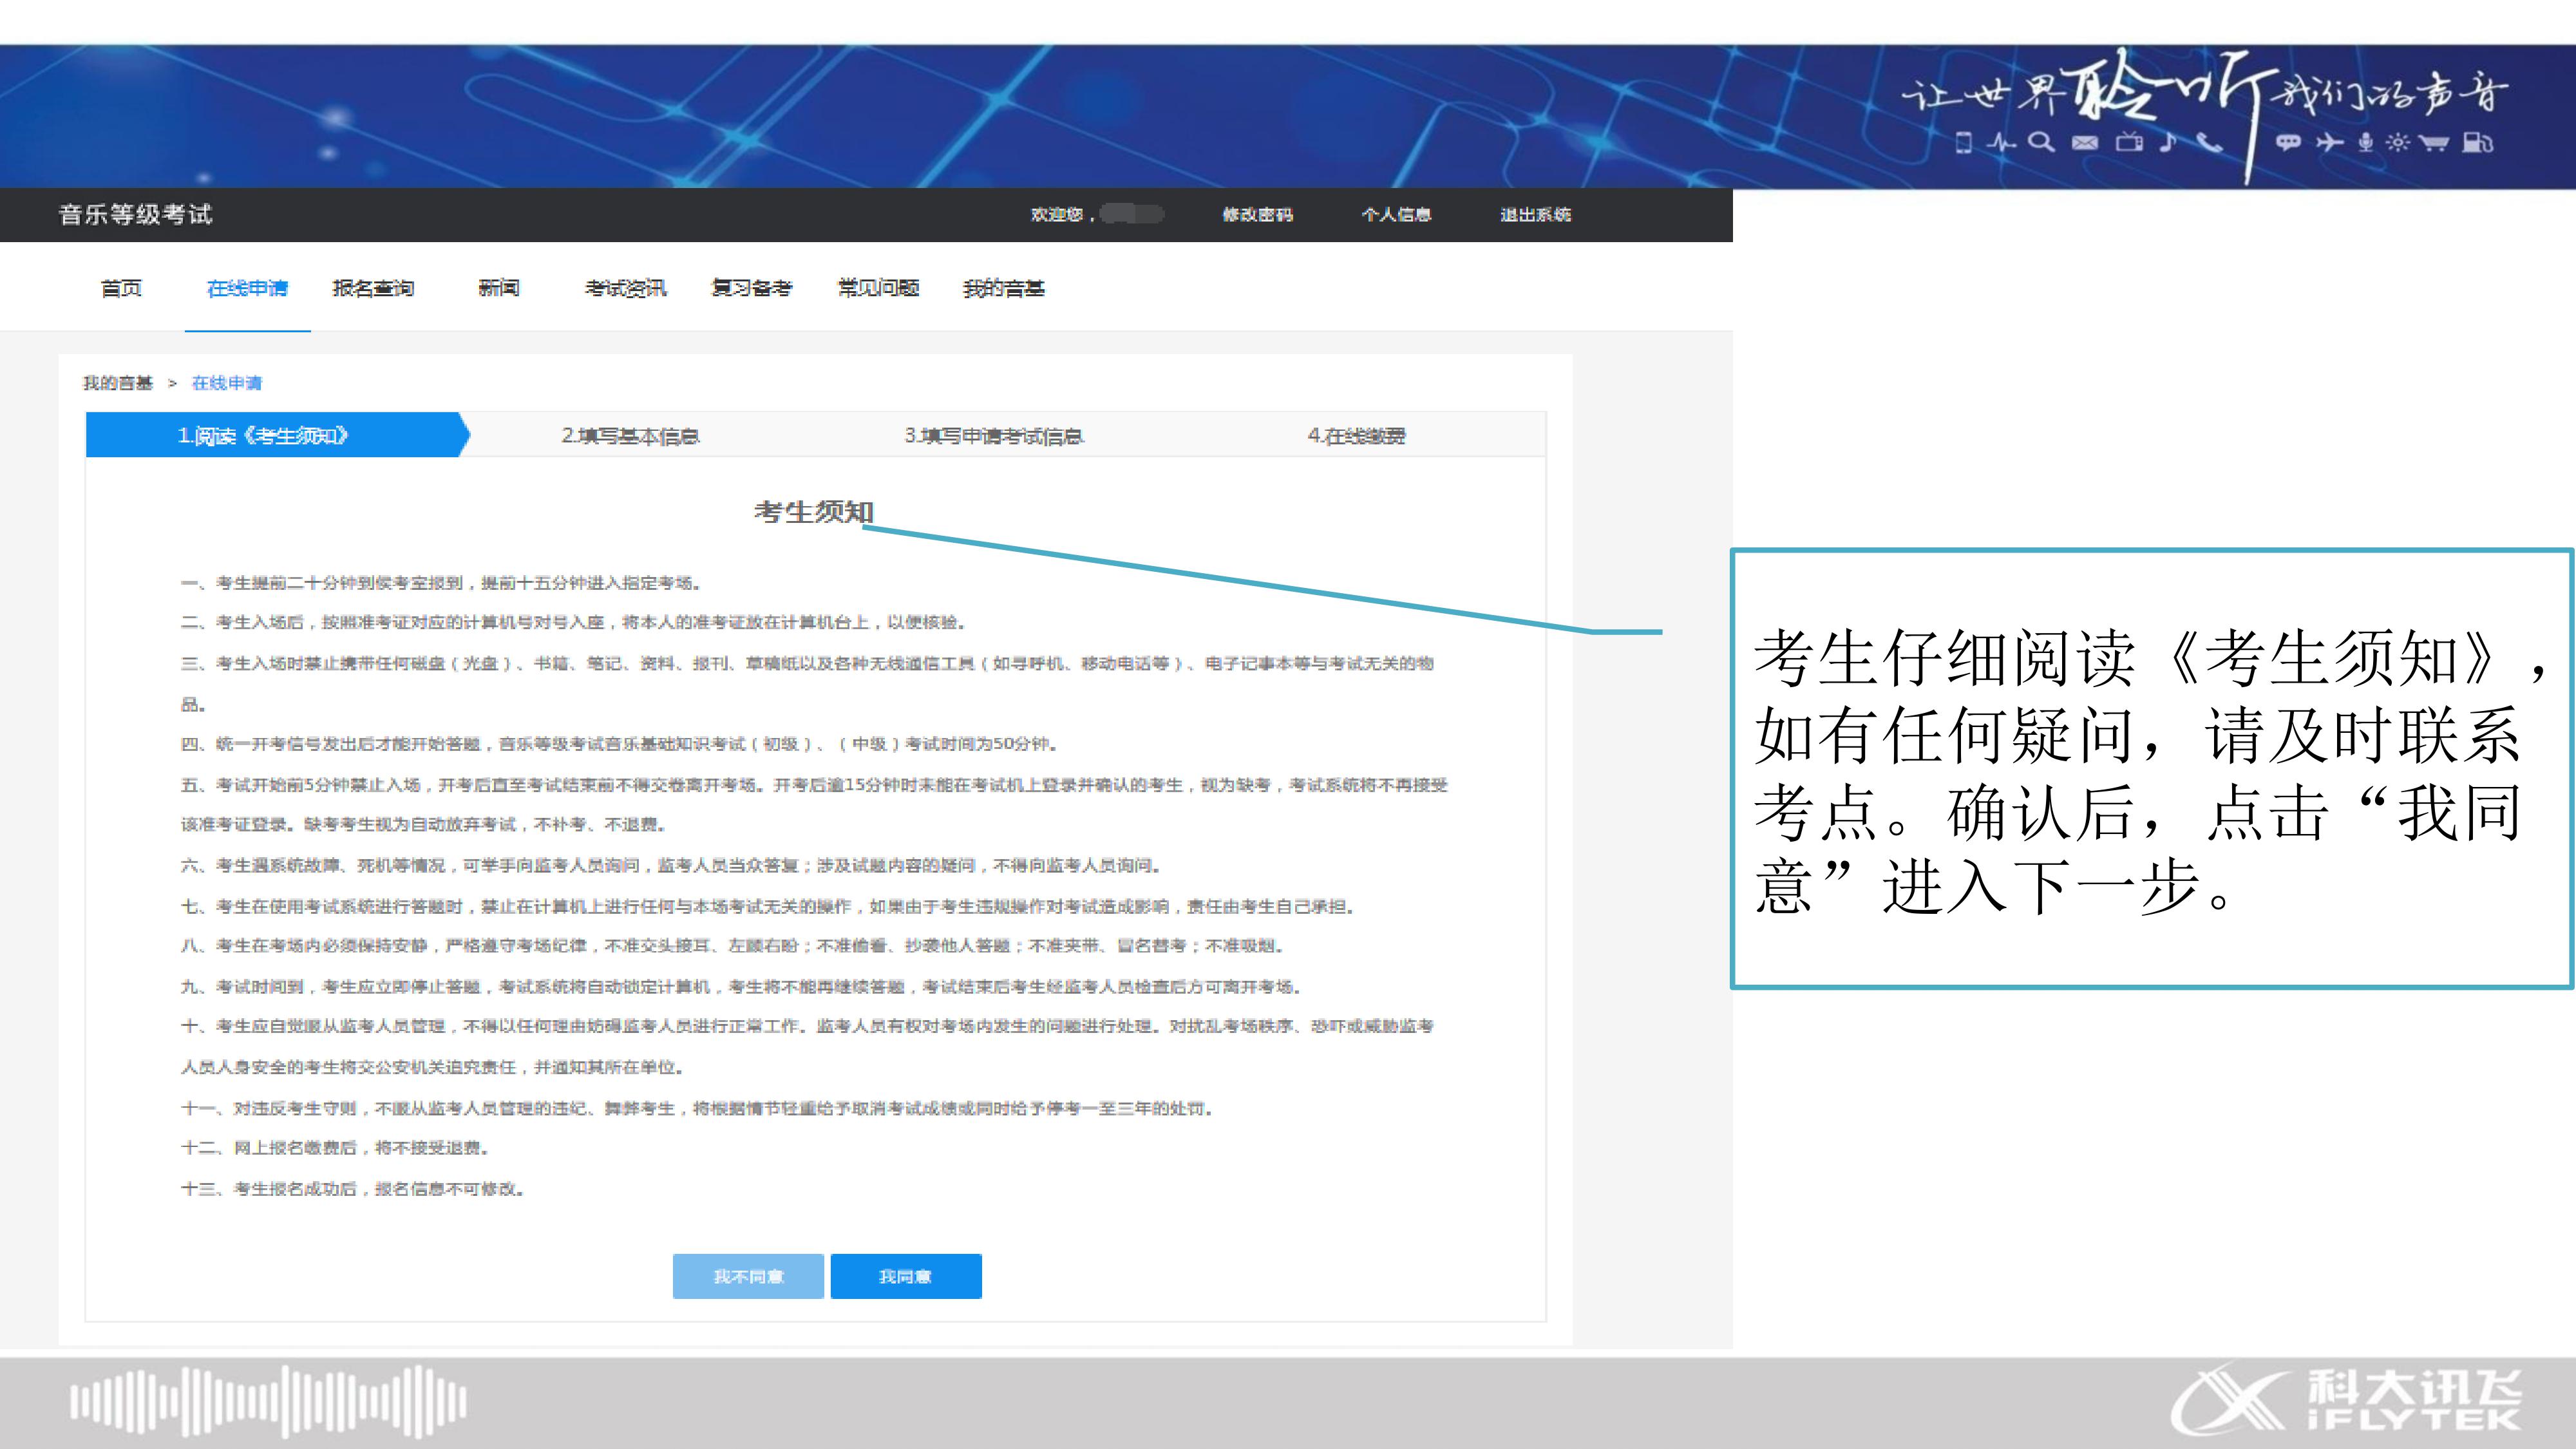The image size is (2576, 1449).
Task: Click the airplane icon in banner
Action: coord(2329,143)
